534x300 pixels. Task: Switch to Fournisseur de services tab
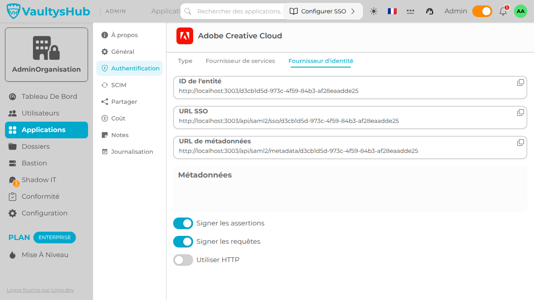(240, 61)
